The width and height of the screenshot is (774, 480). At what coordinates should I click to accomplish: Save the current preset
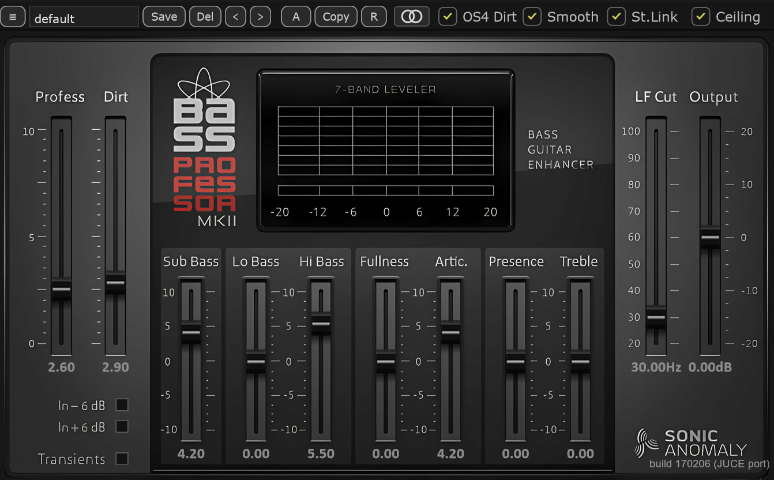tap(164, 17)
